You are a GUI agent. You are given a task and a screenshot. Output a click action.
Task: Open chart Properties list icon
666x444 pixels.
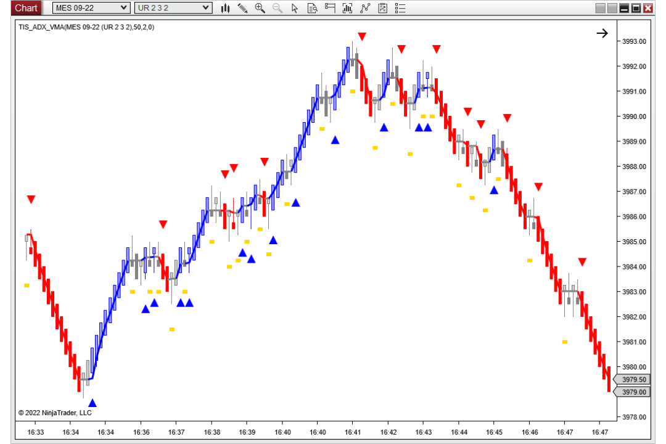400,8
